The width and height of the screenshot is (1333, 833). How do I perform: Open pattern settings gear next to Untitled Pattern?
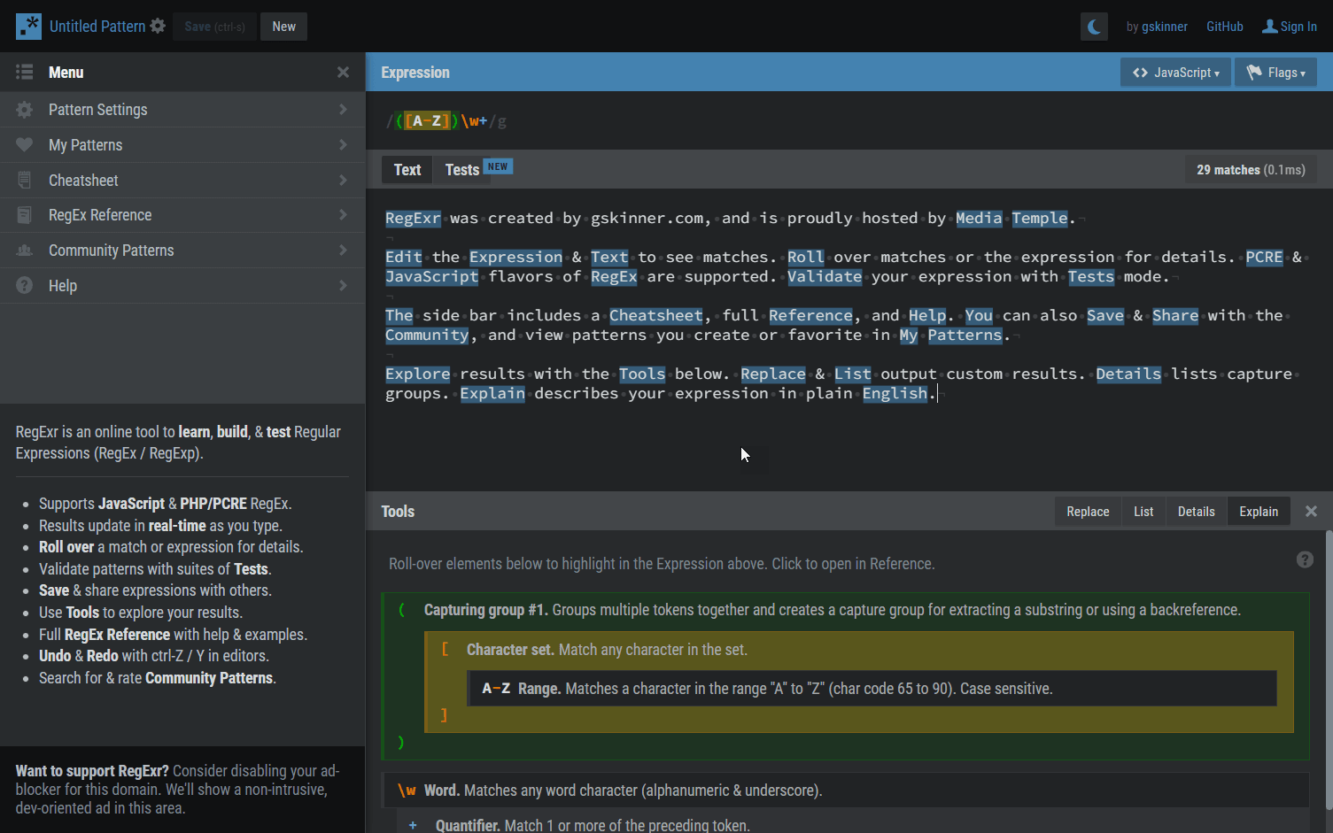[x=158, y=27]
